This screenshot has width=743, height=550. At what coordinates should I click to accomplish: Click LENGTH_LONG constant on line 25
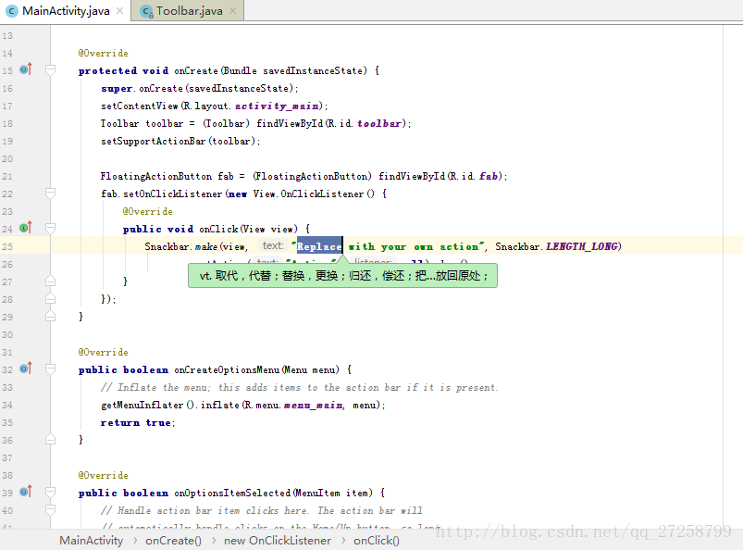click(581, 246)
